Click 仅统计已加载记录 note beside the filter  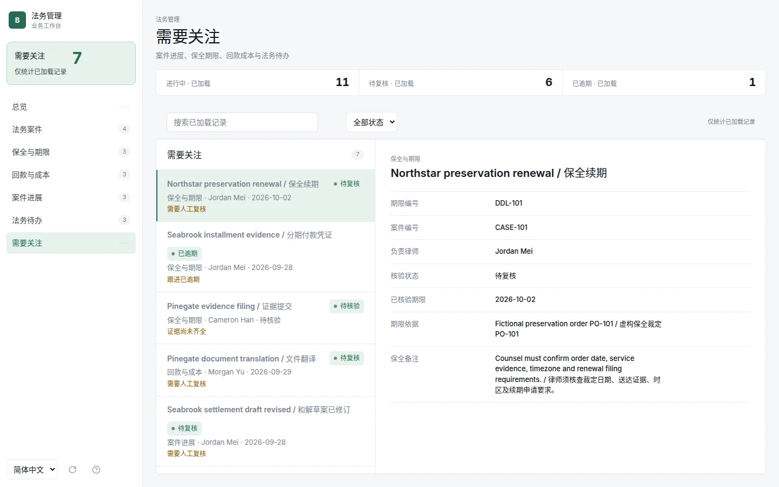point(731,122)
